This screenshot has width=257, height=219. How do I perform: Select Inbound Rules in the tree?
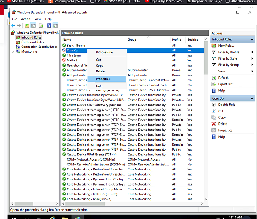(31, 37)
